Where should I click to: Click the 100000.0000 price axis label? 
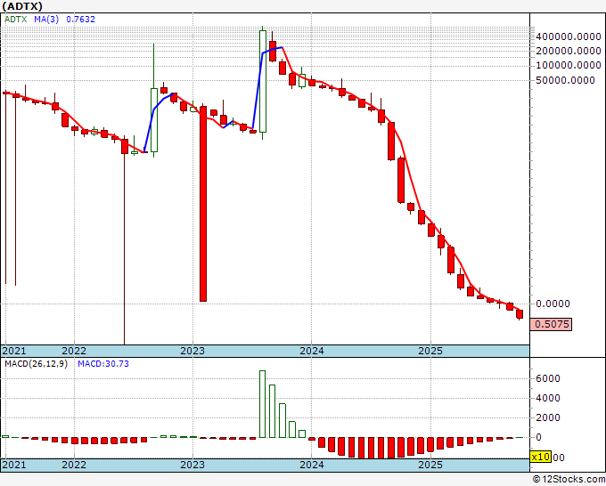569,65
